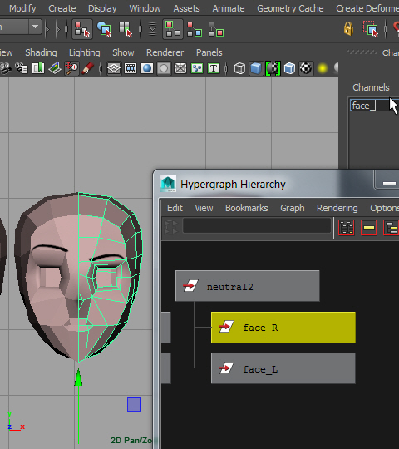Open the Window menu
399x449 pixels.
tap(145, 8)
